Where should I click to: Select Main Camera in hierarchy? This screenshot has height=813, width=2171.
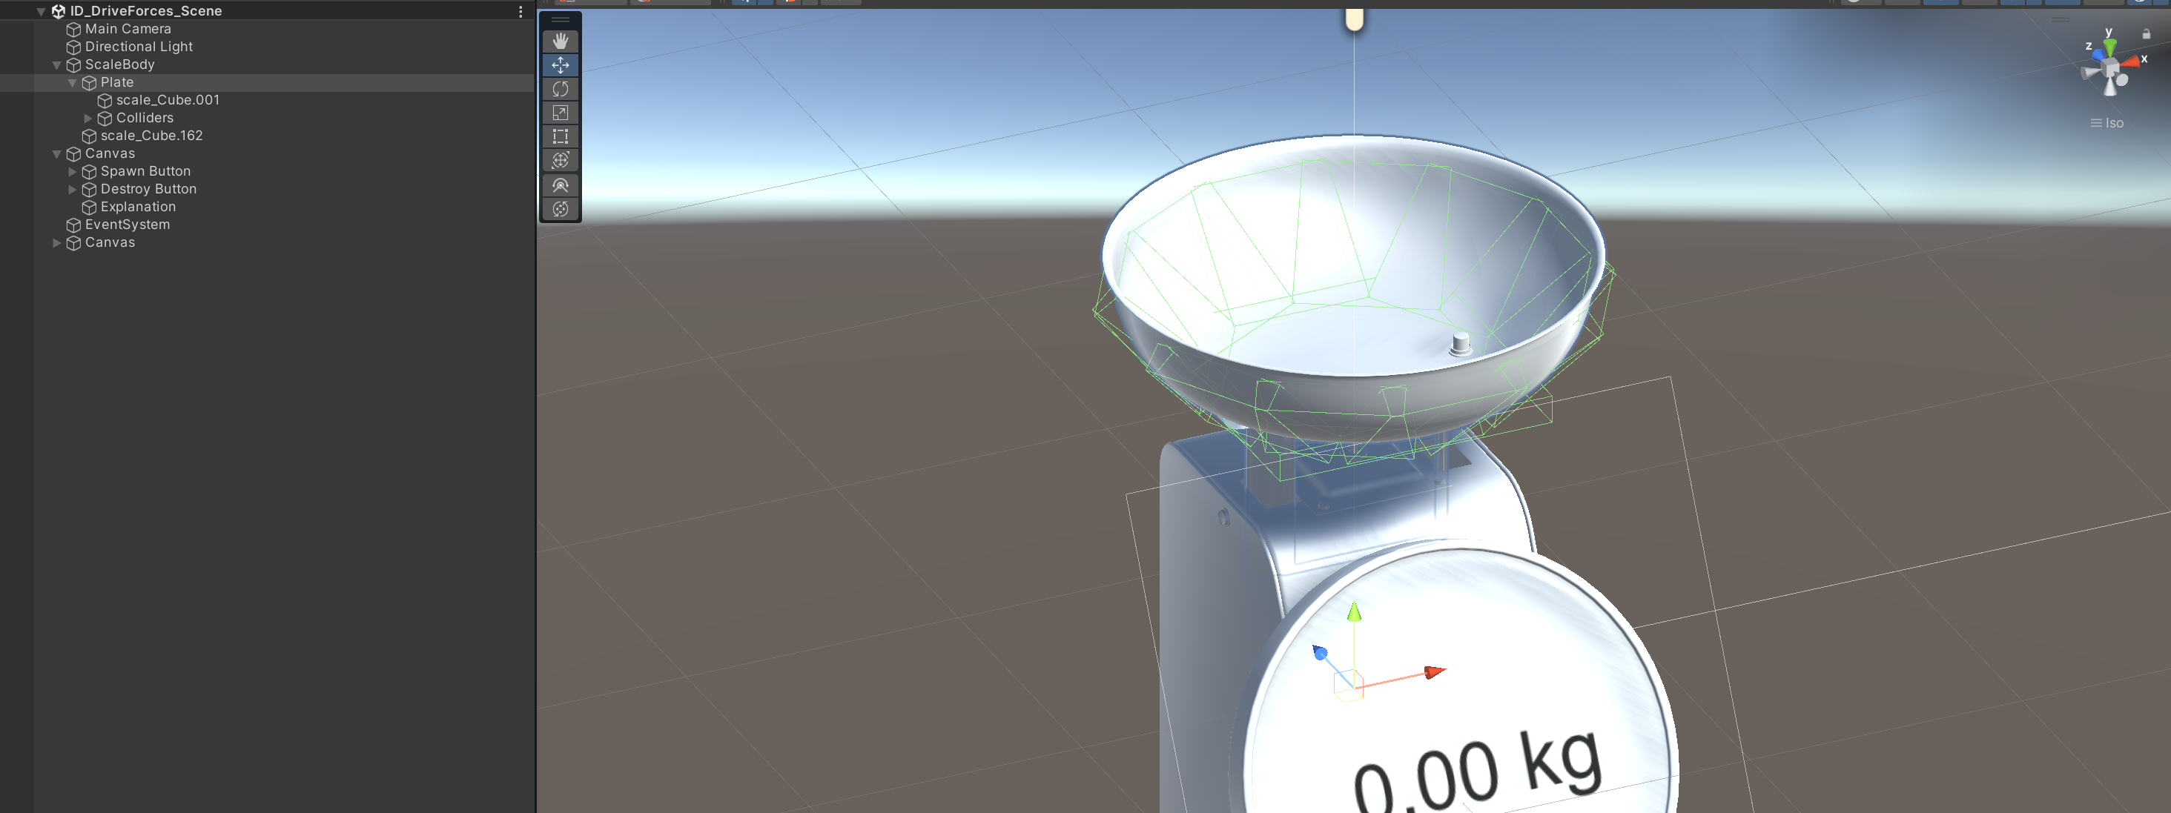[x=128, y=29]
